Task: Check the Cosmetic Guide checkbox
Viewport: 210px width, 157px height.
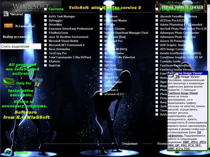Action: point(157,61)
